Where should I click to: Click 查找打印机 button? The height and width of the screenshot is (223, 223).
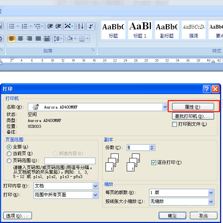[x=193, y=116]
